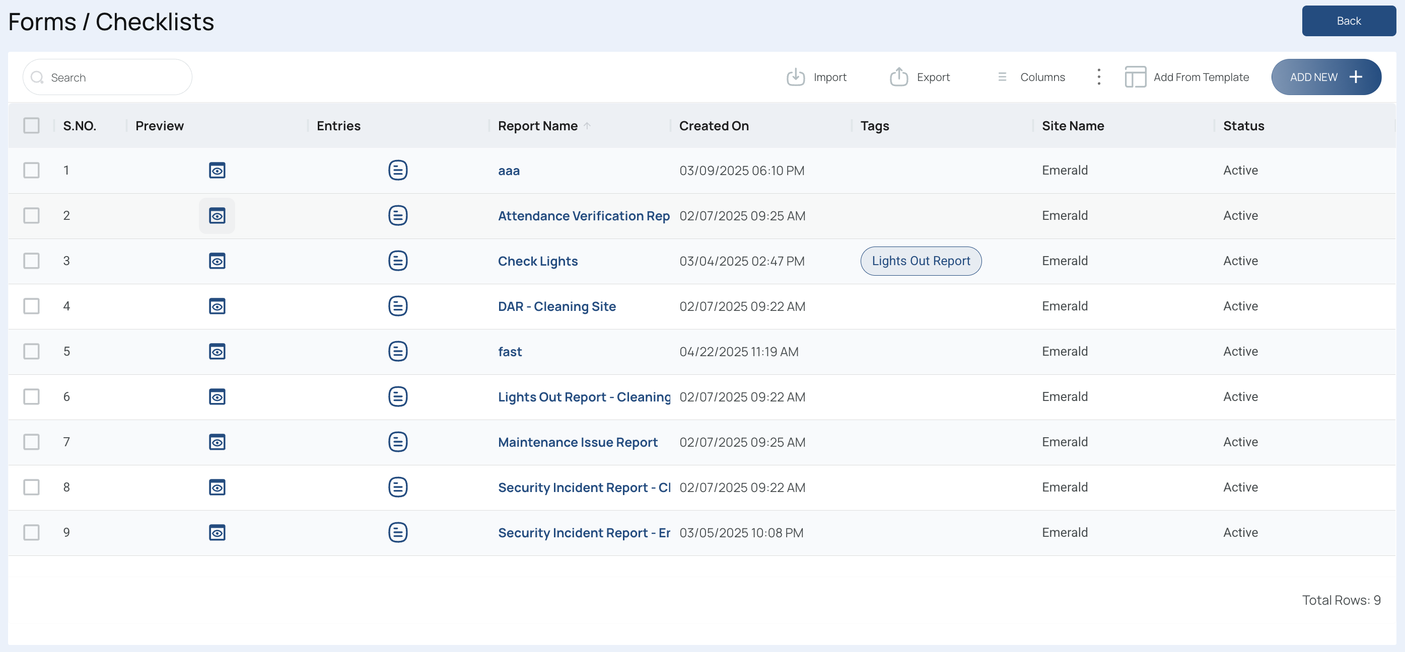Click the 04/22/2025 11:19 AM date cell
The image size is (1405, 652).
click(738, 351)
